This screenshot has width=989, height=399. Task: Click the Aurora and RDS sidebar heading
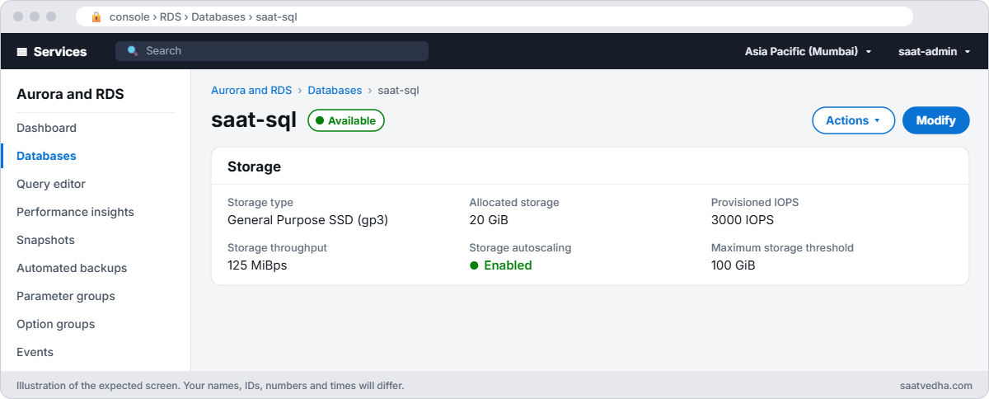[70, 94]
